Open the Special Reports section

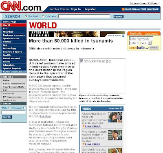click(x=13, y=69)
